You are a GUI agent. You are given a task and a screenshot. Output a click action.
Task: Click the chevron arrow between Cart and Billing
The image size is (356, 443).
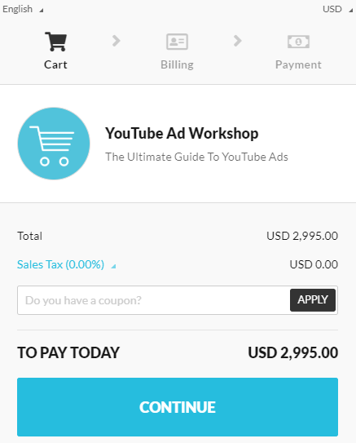pos(116,41)
